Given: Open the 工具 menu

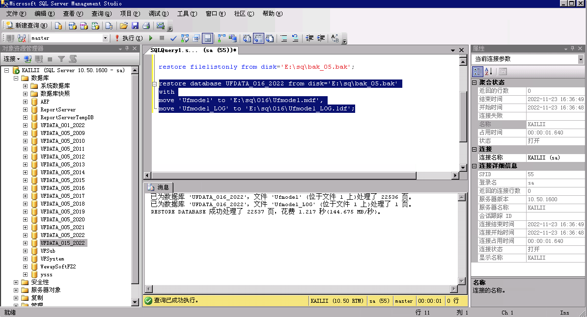Looking at the screenshot, I should click(187, 13).
